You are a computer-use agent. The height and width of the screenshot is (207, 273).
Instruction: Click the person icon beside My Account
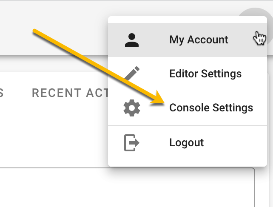(x=132, y=40)
